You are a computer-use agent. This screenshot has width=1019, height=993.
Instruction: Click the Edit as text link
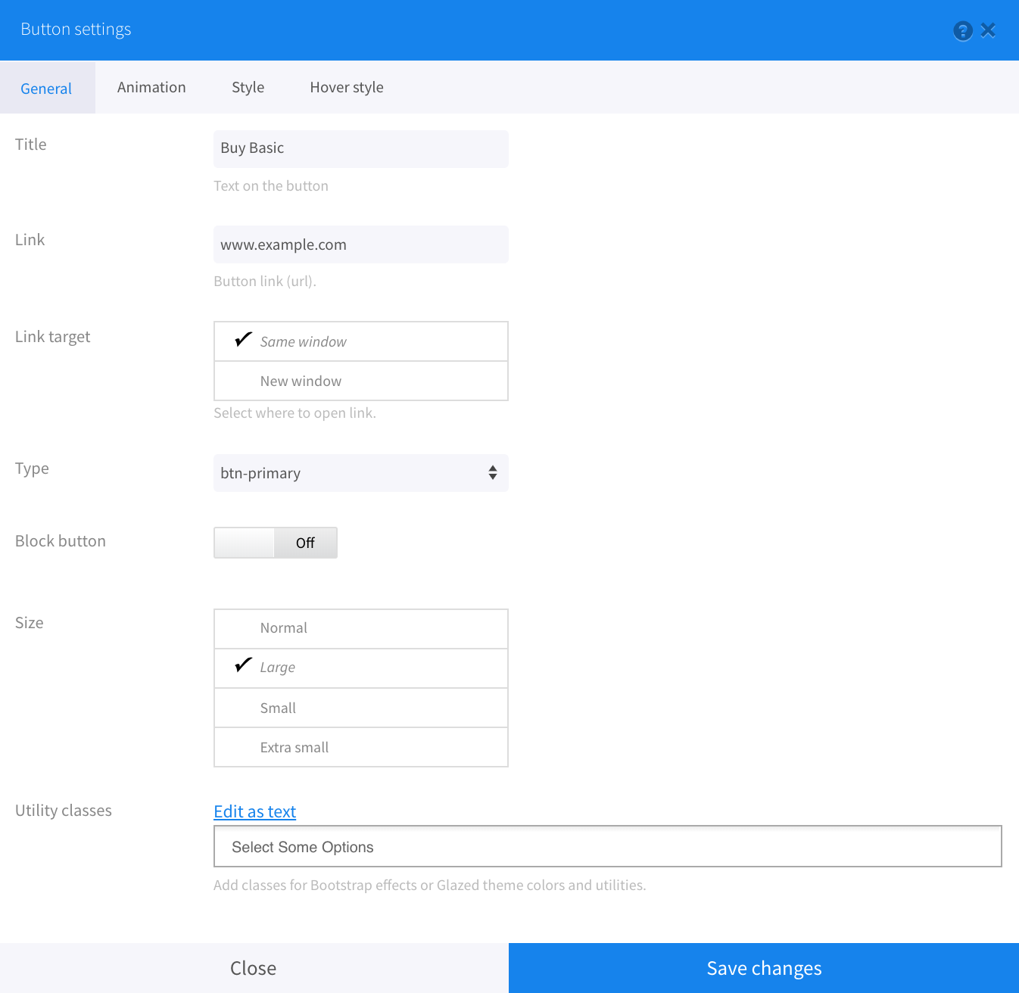point(254,812)
